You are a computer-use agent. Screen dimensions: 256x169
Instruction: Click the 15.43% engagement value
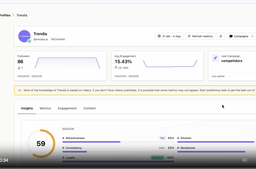tap(123, 62)
